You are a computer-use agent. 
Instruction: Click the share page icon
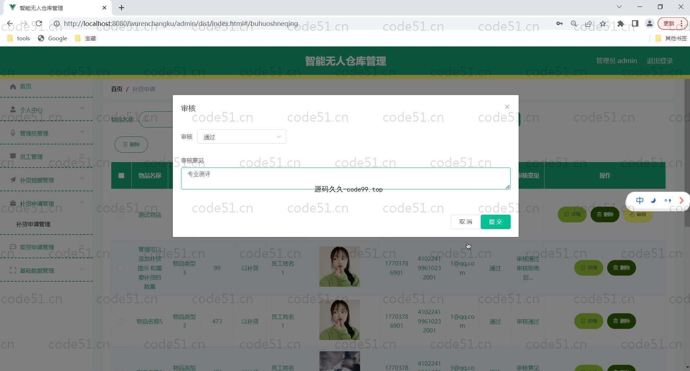pyautogui.click(x=588, y=24)
